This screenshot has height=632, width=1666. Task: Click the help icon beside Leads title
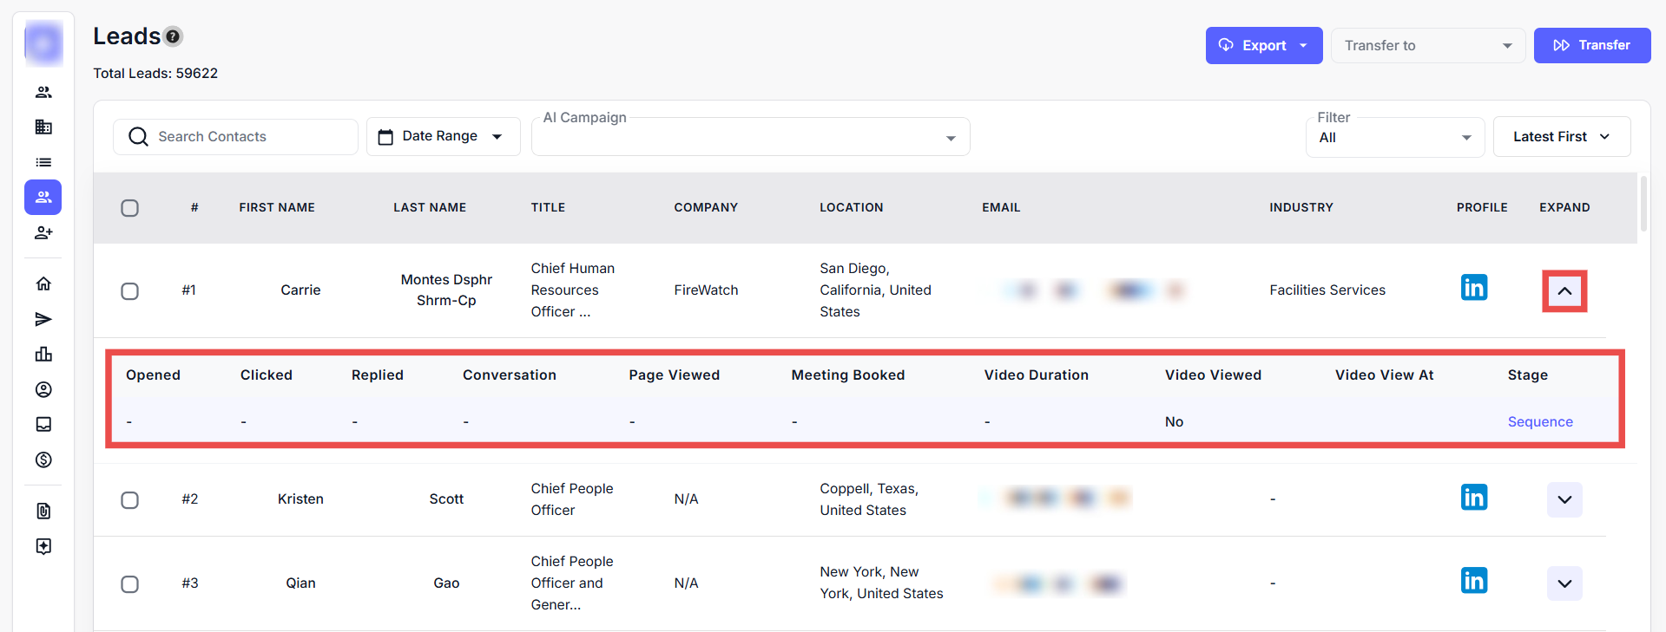(173, 36)
